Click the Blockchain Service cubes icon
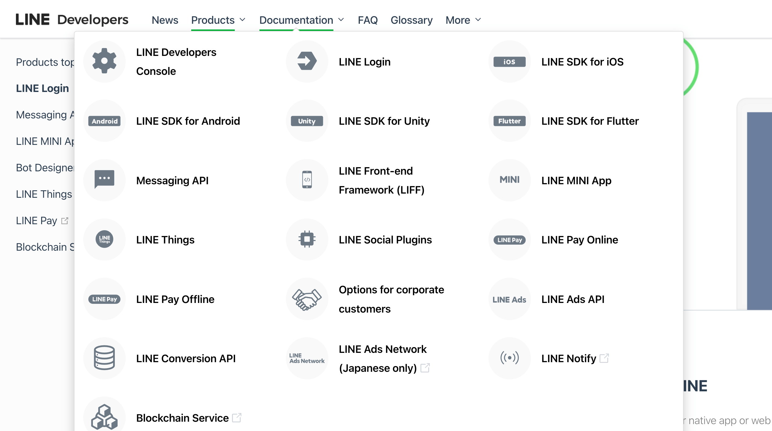The image size is (772, 431). tap(104, 417)
